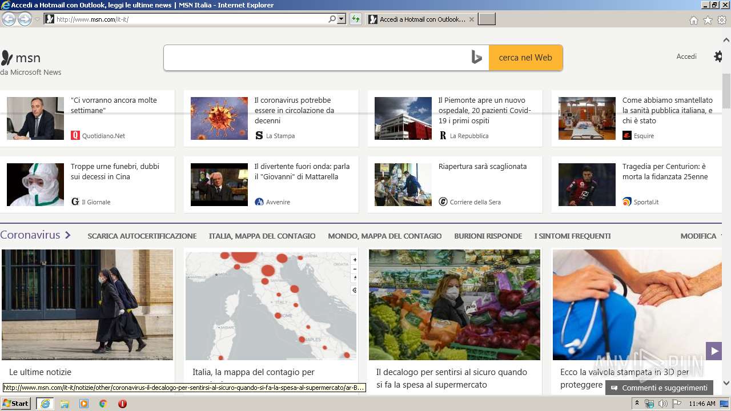
Task: Open article about Piemonte new hospital
Action: click(485, 110)
